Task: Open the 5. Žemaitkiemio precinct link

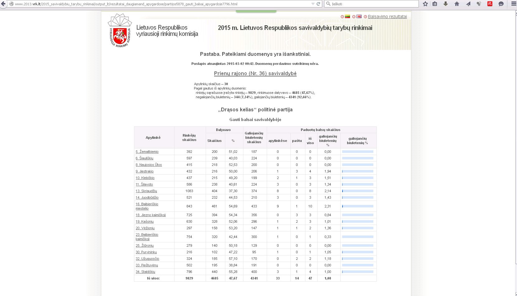Action: (147, 152)
